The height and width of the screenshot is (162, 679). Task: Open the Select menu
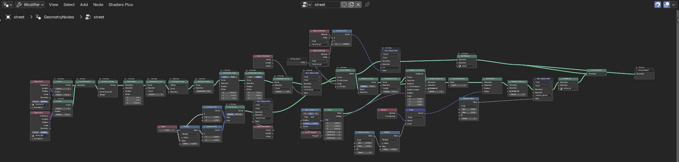(69, 5)
